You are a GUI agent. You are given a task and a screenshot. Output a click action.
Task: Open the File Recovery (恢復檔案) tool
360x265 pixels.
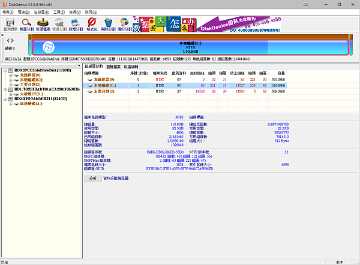pos(43,24)
